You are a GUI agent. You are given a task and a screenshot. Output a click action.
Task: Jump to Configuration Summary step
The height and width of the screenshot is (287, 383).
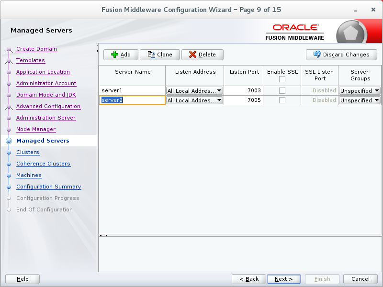point(49,187)
